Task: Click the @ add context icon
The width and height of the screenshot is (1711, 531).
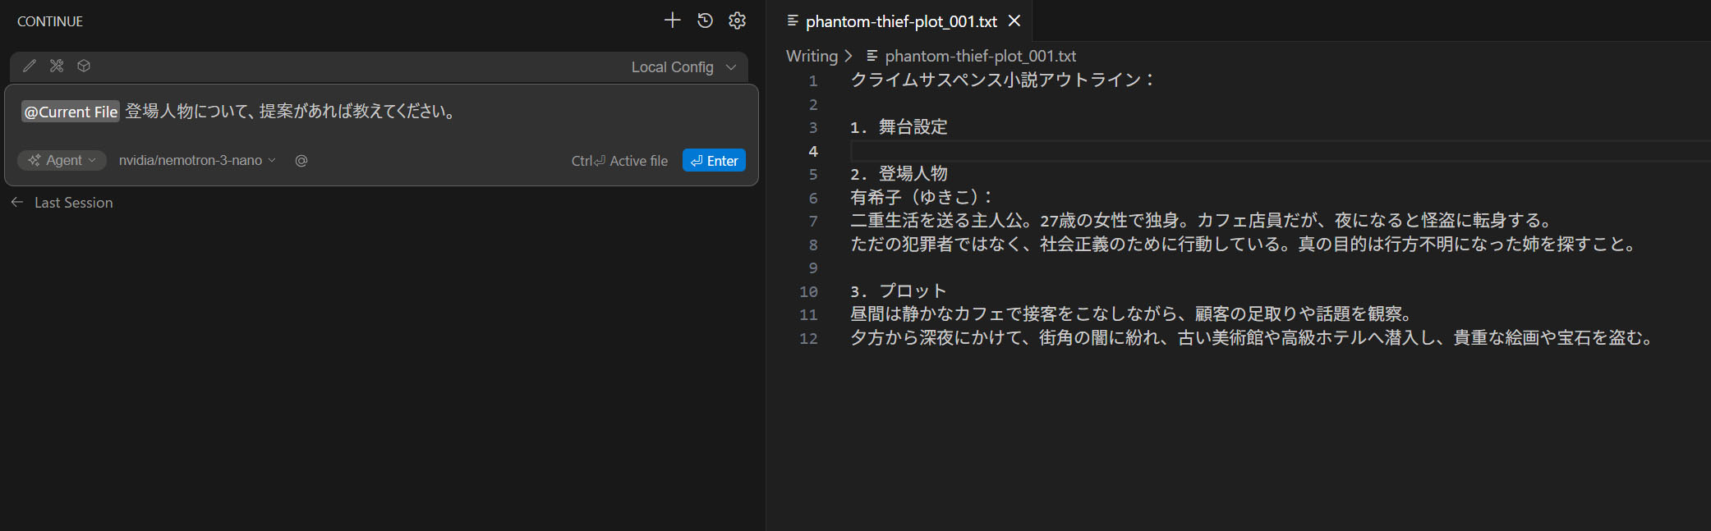Action: pyautogui.click(x=301, y=161)
